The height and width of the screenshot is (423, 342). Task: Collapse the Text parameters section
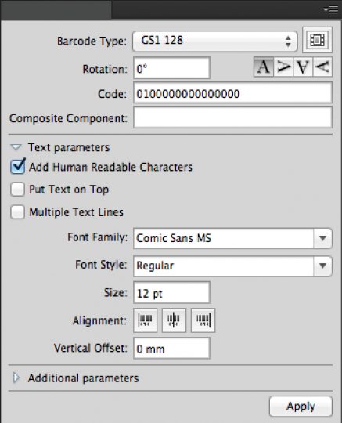16,147
